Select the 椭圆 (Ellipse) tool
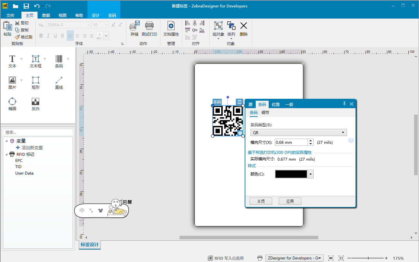 12,104
